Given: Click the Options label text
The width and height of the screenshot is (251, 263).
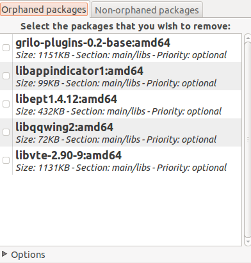Looking at the screenshot, I should tap(28, 255).
